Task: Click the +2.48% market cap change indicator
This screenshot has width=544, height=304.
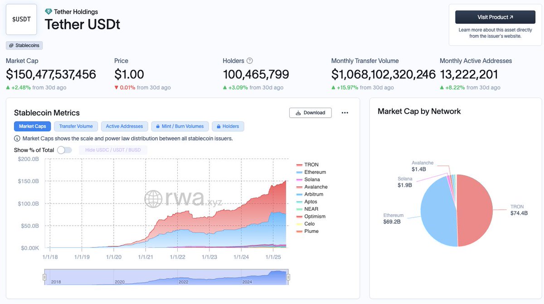Action: [x=18, y=87]
